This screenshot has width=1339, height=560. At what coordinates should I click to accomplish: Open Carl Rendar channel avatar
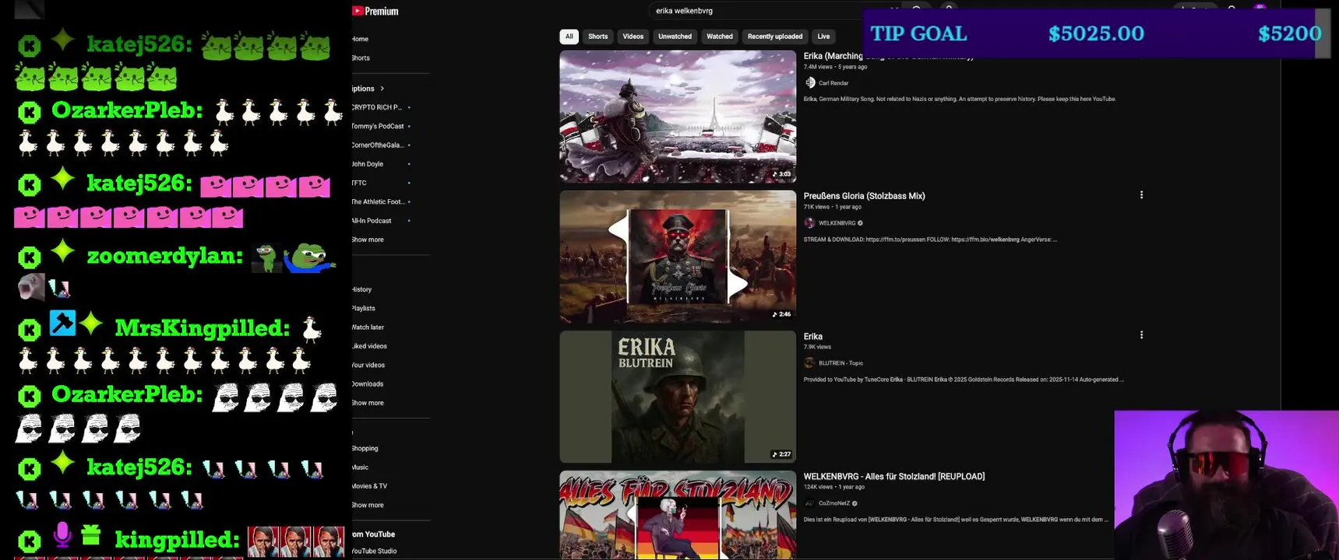pos(810,82)
